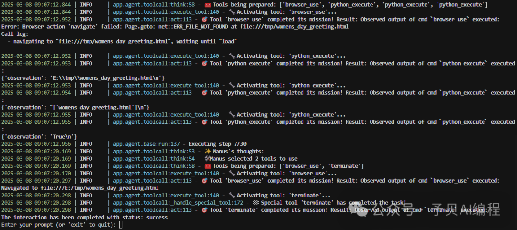517x230 pixels.
Task: Click the 'Navigated to file:///E:/tmp/womens_day_greeting.html' line
Action: [80, 188]
